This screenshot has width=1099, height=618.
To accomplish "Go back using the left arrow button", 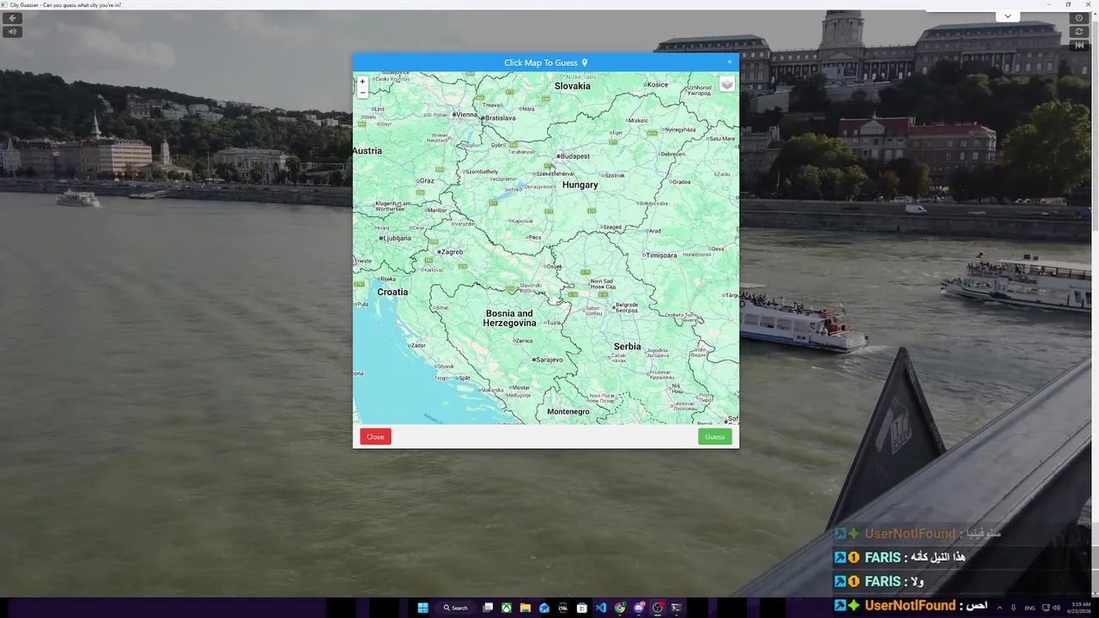I will point(12,18).
